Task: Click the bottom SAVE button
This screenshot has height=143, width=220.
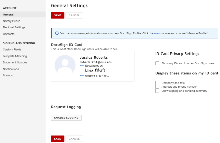Action: [x=57, y=139]
